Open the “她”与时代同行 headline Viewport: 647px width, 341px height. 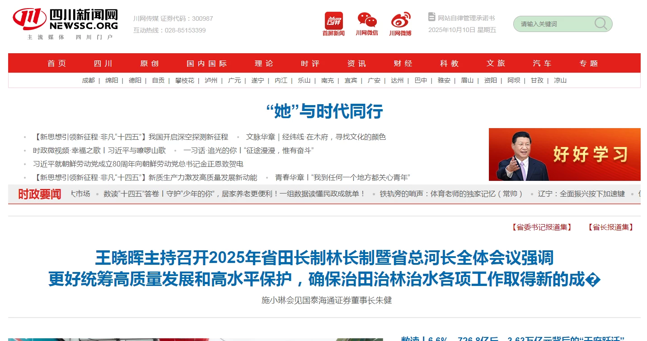tap(324, 111)
